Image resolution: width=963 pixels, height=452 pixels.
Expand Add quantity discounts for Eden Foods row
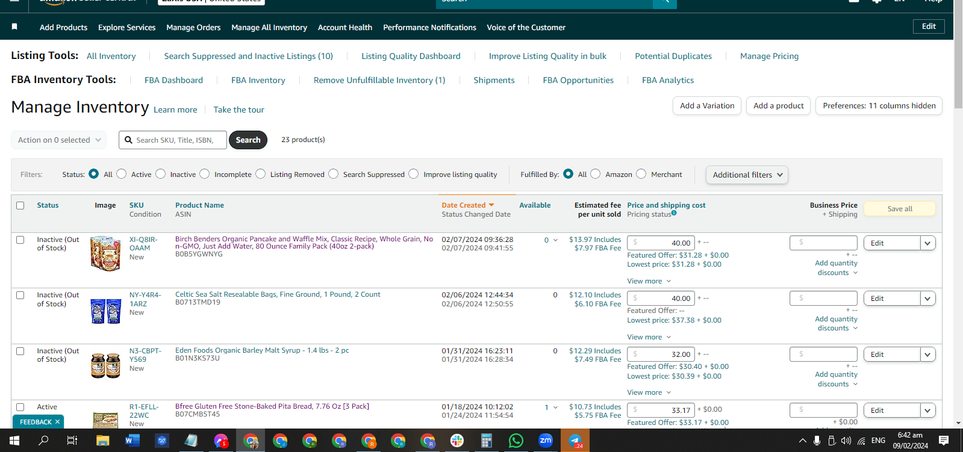837,379
